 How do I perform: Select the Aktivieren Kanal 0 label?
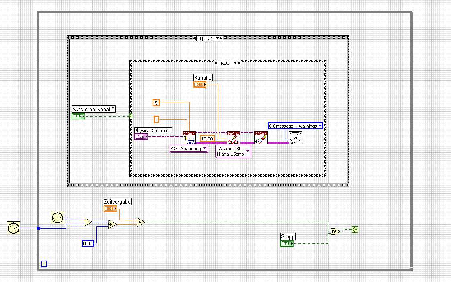click(93, 109)
